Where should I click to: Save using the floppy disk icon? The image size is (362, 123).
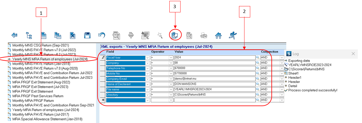[87, 35]
